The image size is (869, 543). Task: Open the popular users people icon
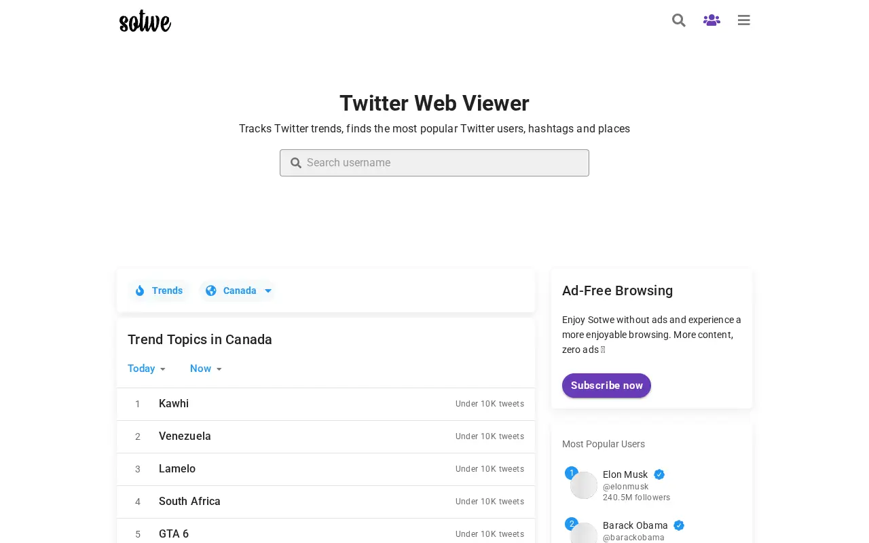[711, 20]
